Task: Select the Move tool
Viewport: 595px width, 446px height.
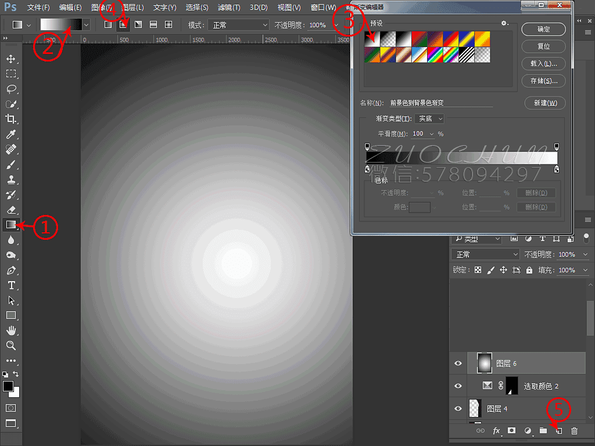Action: tap(11, 59)
